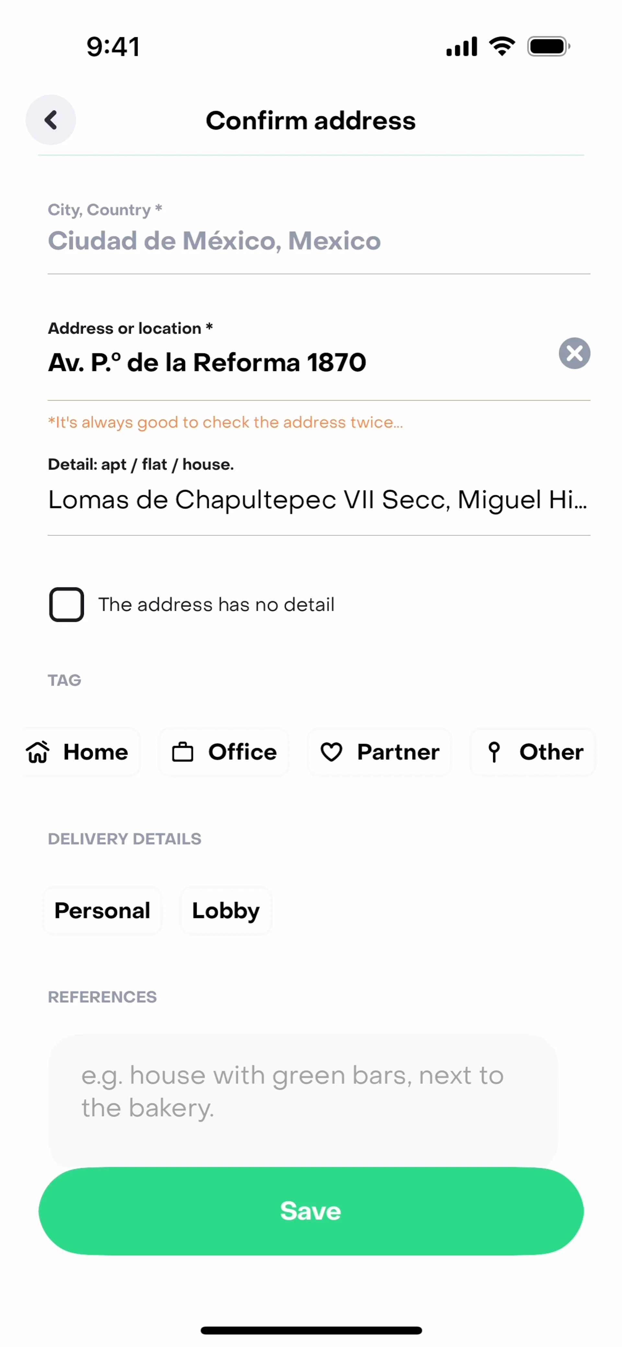Image resolution: width=622 pixels, height=1347 pixels.
Task: Select Personal delivery option
Action: [x=102, y=910]
